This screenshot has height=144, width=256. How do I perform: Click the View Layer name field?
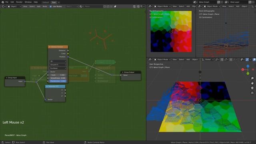pyautogui.click(x=239, y=2)
